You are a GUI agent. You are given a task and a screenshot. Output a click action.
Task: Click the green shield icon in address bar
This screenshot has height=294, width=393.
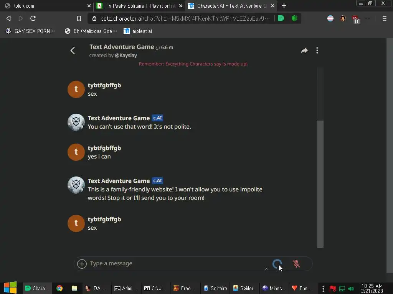point(294,18)
